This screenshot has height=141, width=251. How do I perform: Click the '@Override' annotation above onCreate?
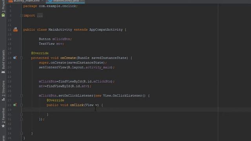[40, 53]
